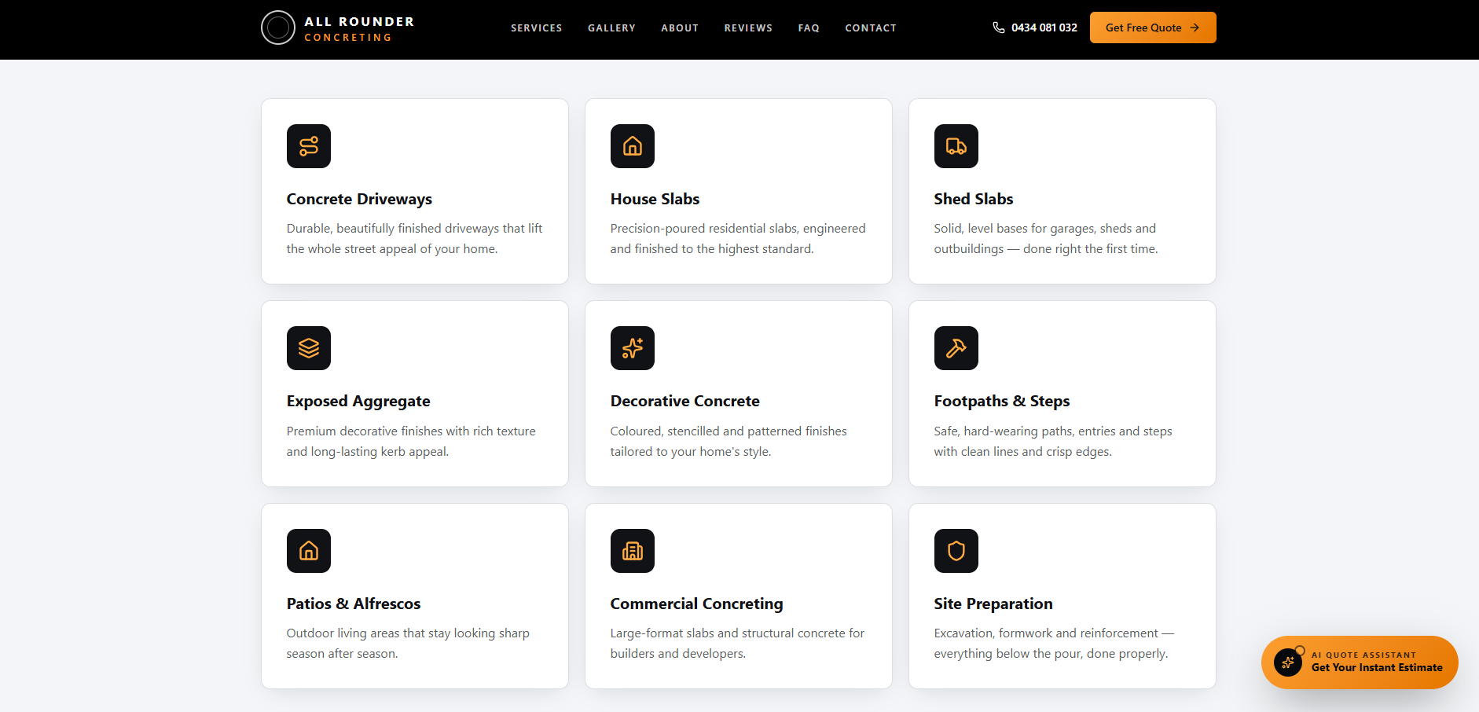
Task: Select the Exposed Aggregate heading
Action: click(x=358, y=401)
